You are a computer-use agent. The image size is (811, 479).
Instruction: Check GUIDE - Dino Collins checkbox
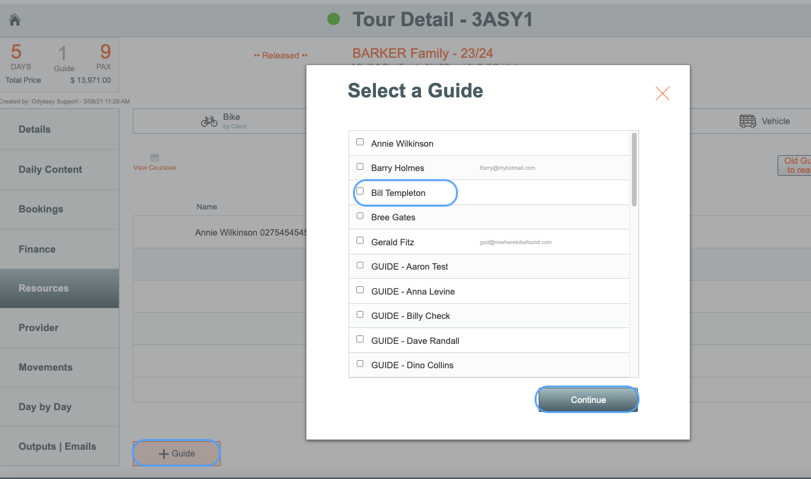click(360, 363)
